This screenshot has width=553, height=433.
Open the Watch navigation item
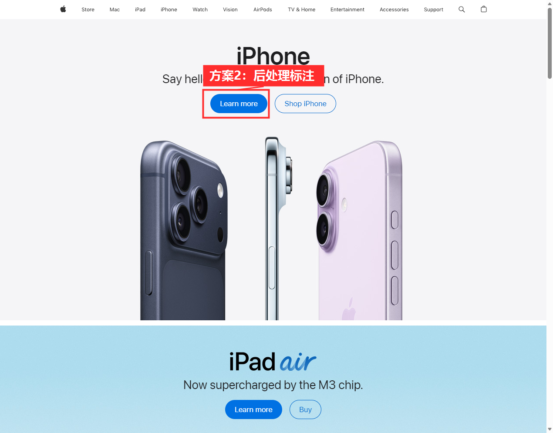(200, 10)
